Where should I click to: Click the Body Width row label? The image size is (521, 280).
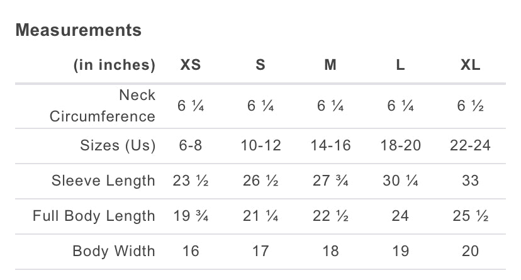coord(114,251)
